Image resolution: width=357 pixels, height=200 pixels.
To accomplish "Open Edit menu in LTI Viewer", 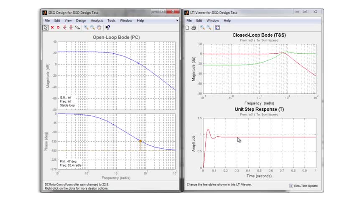I will [199, 20].
